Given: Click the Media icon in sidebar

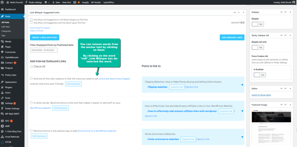Looking at the screenshot, I should click(2, 41).
